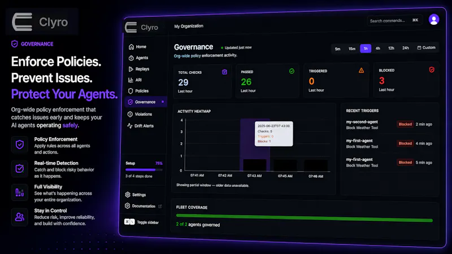The width and height of the screenshot is (452, 254).
Task: Focus the Search commands field
Action: (394, 21)
